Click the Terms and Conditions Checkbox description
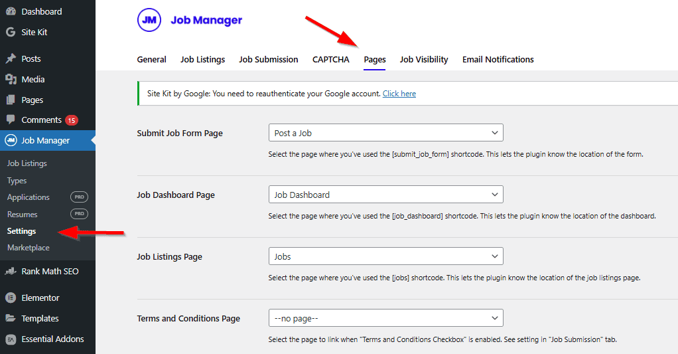This screenshot has width=678, height=354. click(x=442, y=339)
